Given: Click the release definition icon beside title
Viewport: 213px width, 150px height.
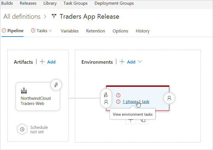Looking at the screenshot, I should coord(54,16).
